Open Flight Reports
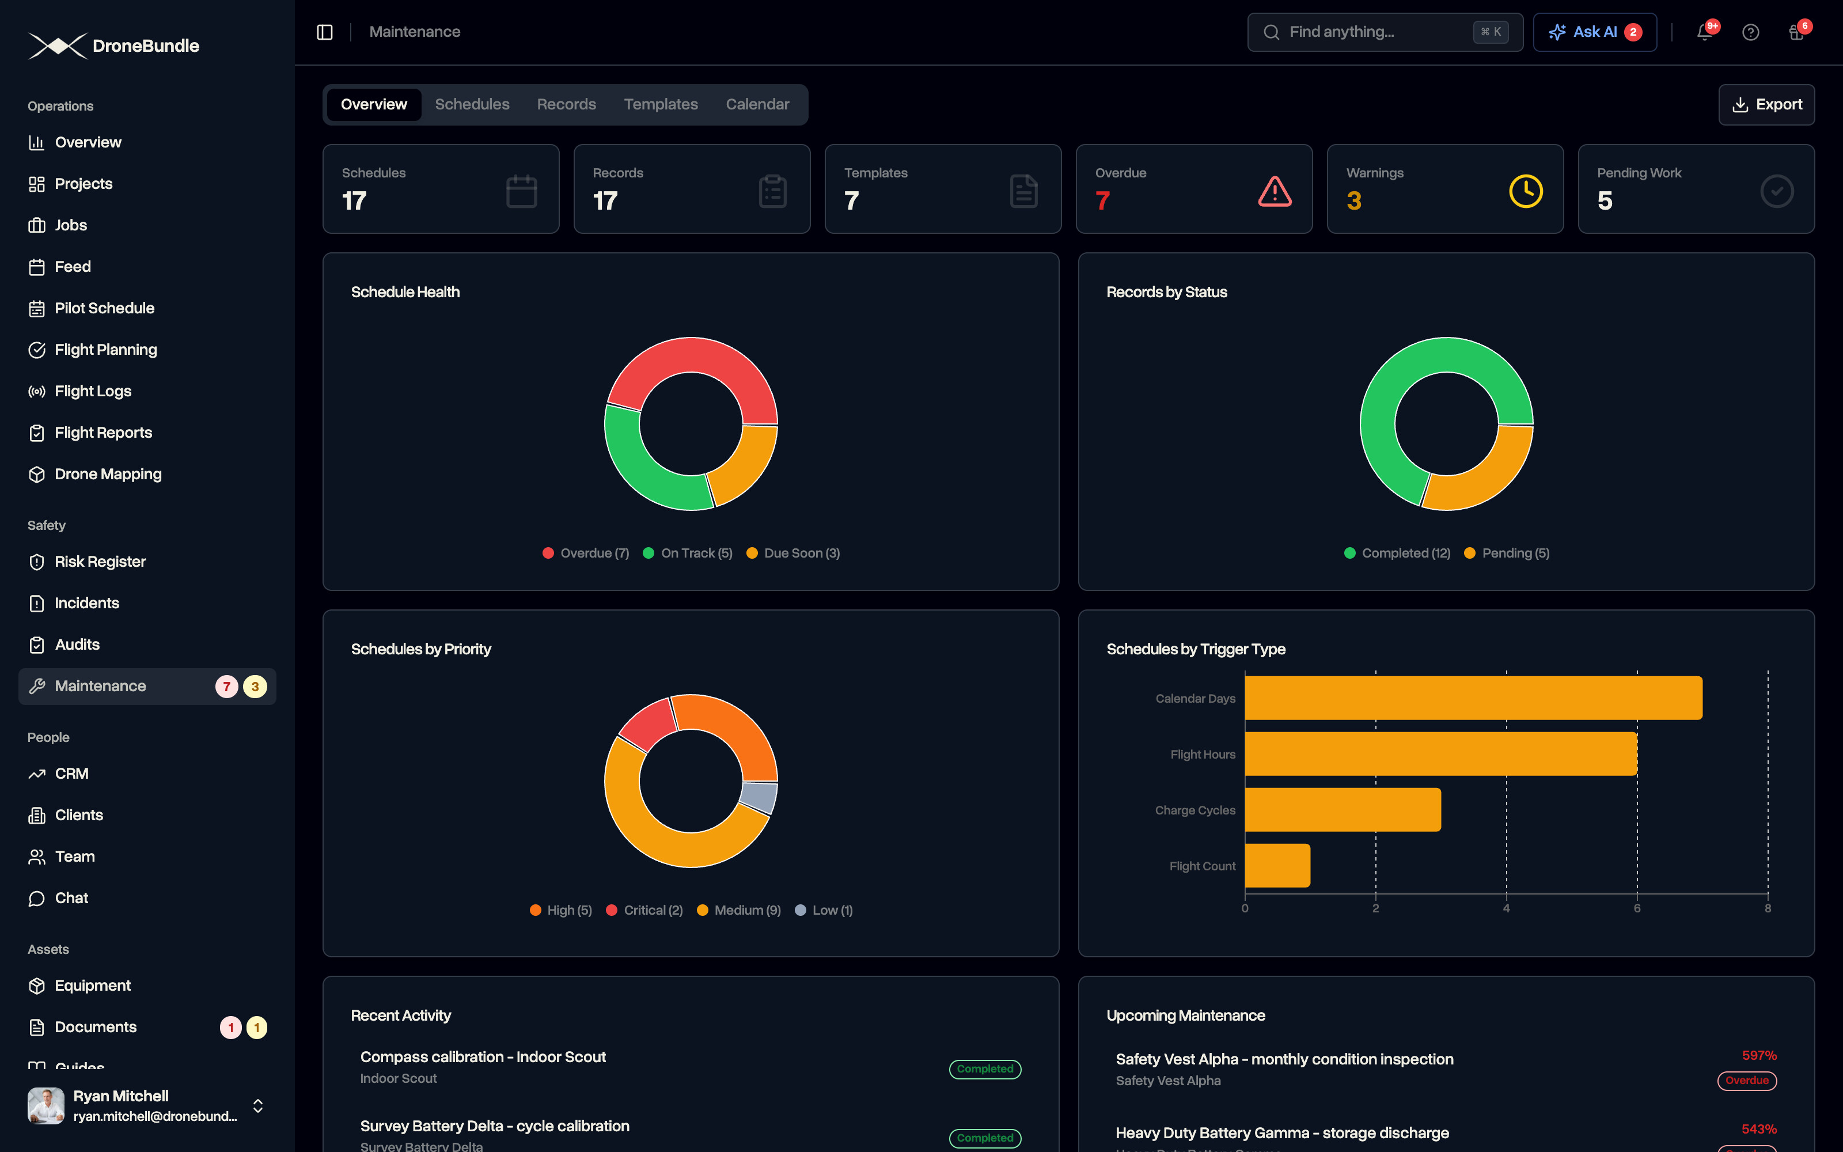This screenshot has width=1843, height=1152. [147, 433]
